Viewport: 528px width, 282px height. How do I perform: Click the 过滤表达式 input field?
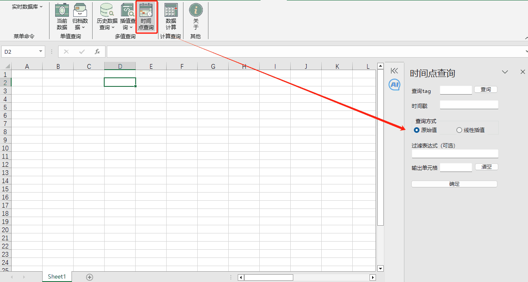point(455,153)
